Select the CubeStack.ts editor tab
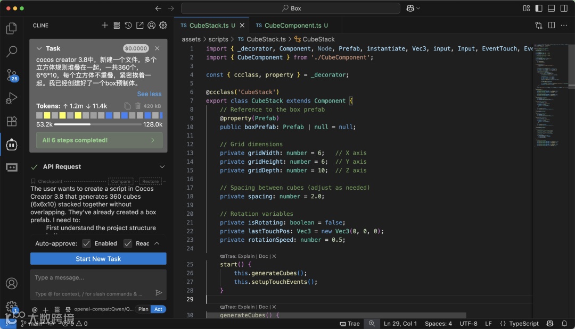 209,26
